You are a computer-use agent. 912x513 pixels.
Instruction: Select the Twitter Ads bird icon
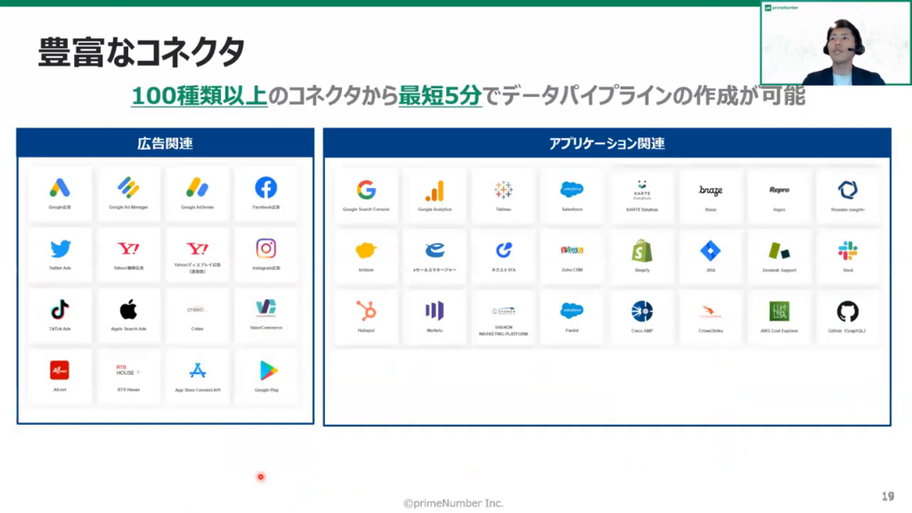tap(61, 249)
